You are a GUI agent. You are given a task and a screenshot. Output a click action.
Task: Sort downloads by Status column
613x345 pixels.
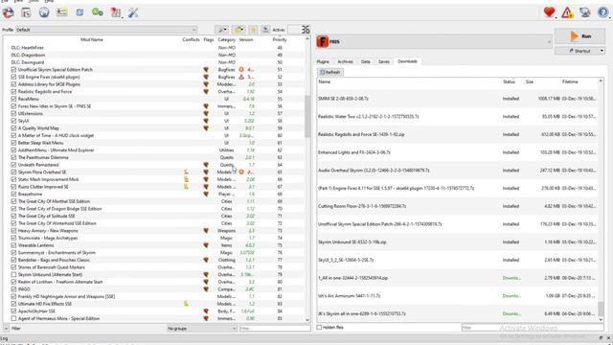(x=509, y=81)
